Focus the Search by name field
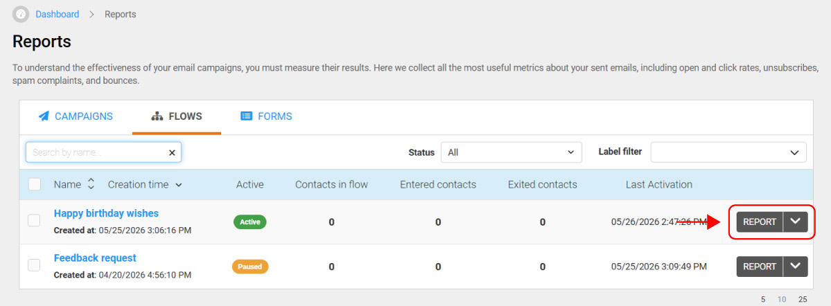Image resolution: width=831 pixels, height=306 pixels. [x=97, y=152]
